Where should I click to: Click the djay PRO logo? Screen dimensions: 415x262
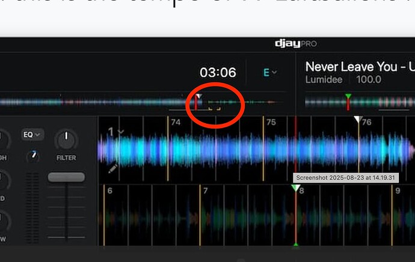pyautogui.click(x=296, y=44)
